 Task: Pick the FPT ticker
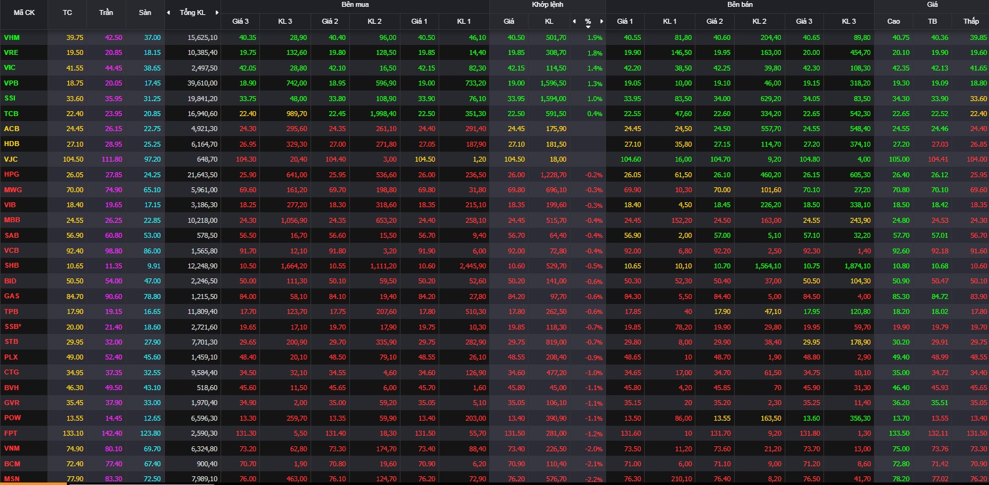11,433
